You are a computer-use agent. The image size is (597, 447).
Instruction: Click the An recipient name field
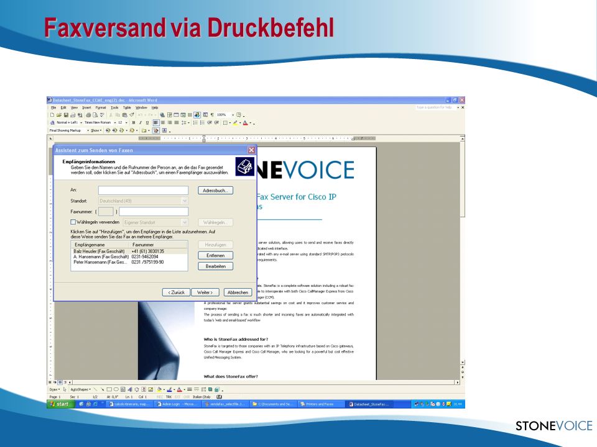coord(143,190)
